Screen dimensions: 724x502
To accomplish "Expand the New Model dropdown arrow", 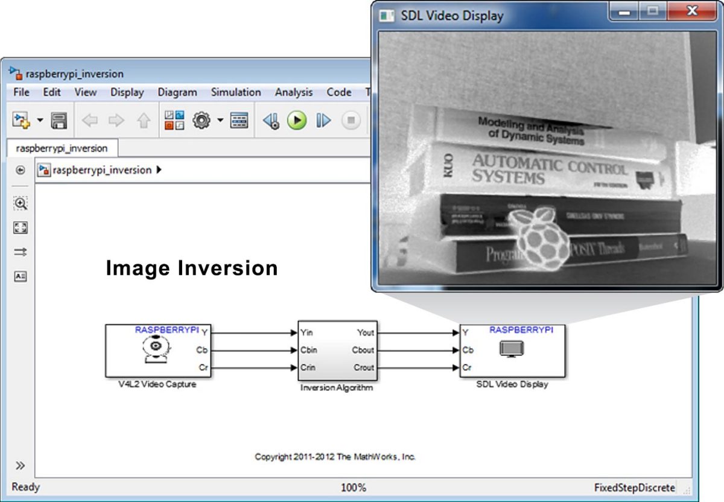I will tap(40, 121).
